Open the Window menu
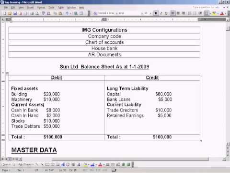This screenshot has width=230, height=173. pyautogui.click(x=71, y=8)
